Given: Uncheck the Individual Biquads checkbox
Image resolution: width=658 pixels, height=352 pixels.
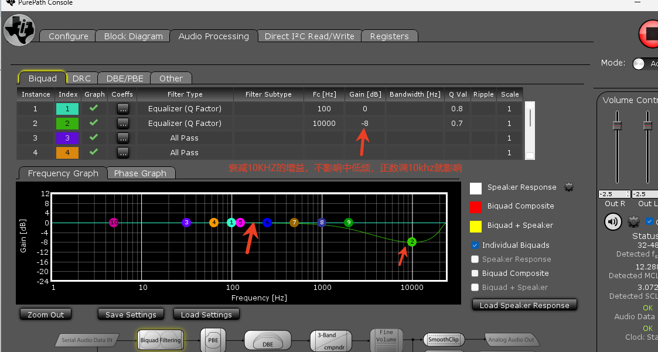Looking at the screenshot, I should click(x=475, y=245).
